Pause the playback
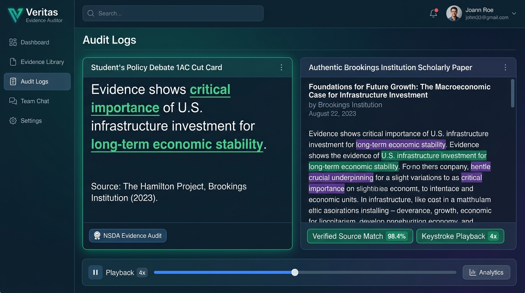The width and height of the screenshot is (525, 293). coord(95,272)
